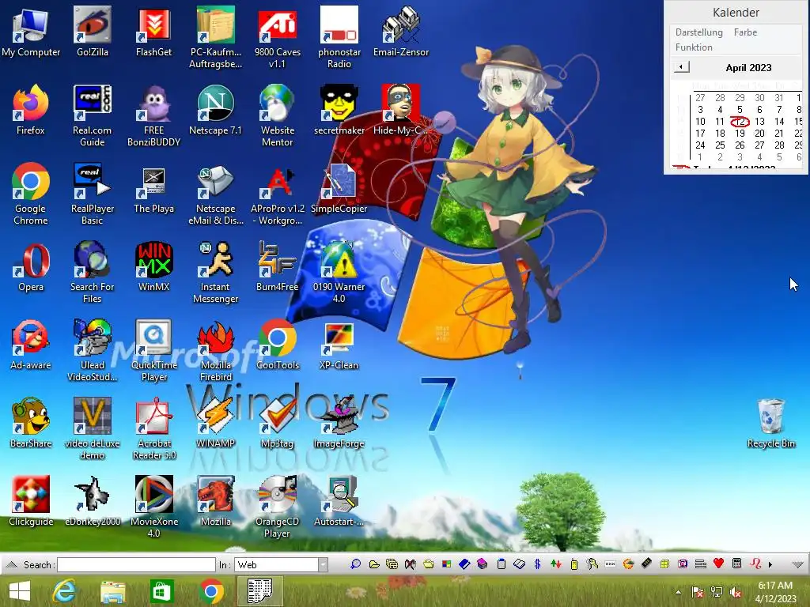Open the Action Center flag tray icon
The width and height of the screenshot is (810, 607).
tap(698, 592)
